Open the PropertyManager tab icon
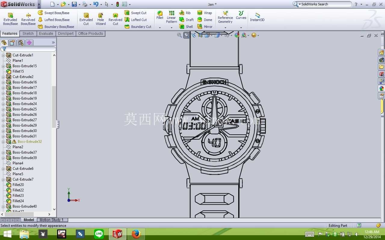This screenshot has height=240, width=385. [12, 43]
